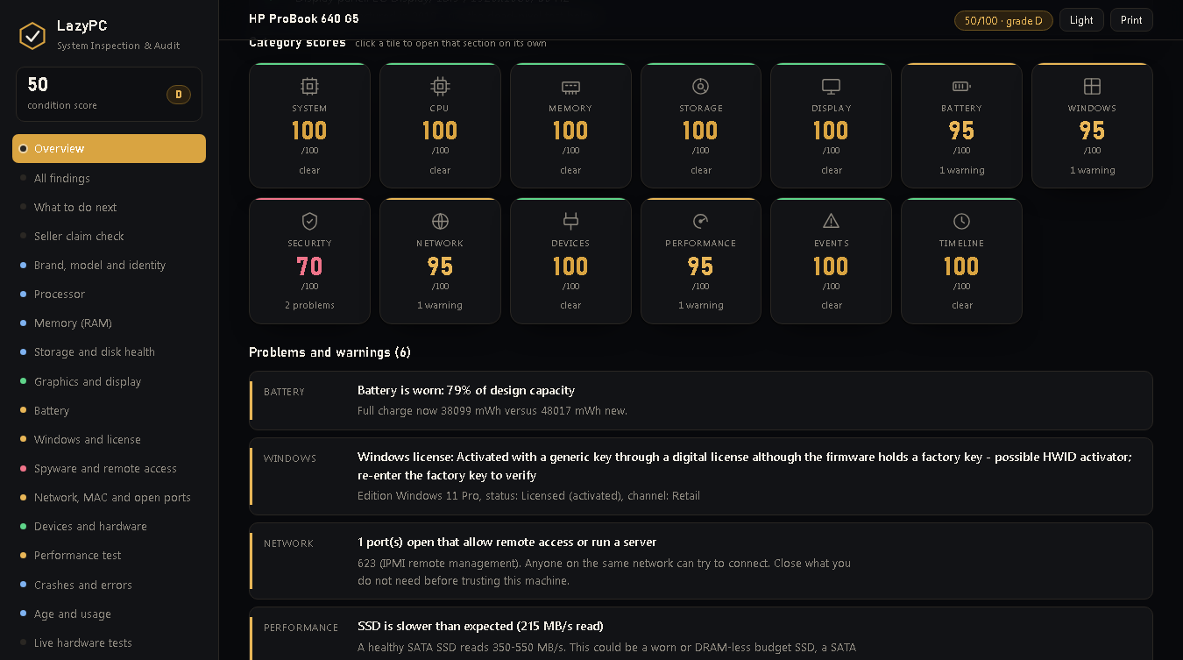1183x660 pixels.
Task: Open Spyware and remote access item
Action: pos(109,468)
